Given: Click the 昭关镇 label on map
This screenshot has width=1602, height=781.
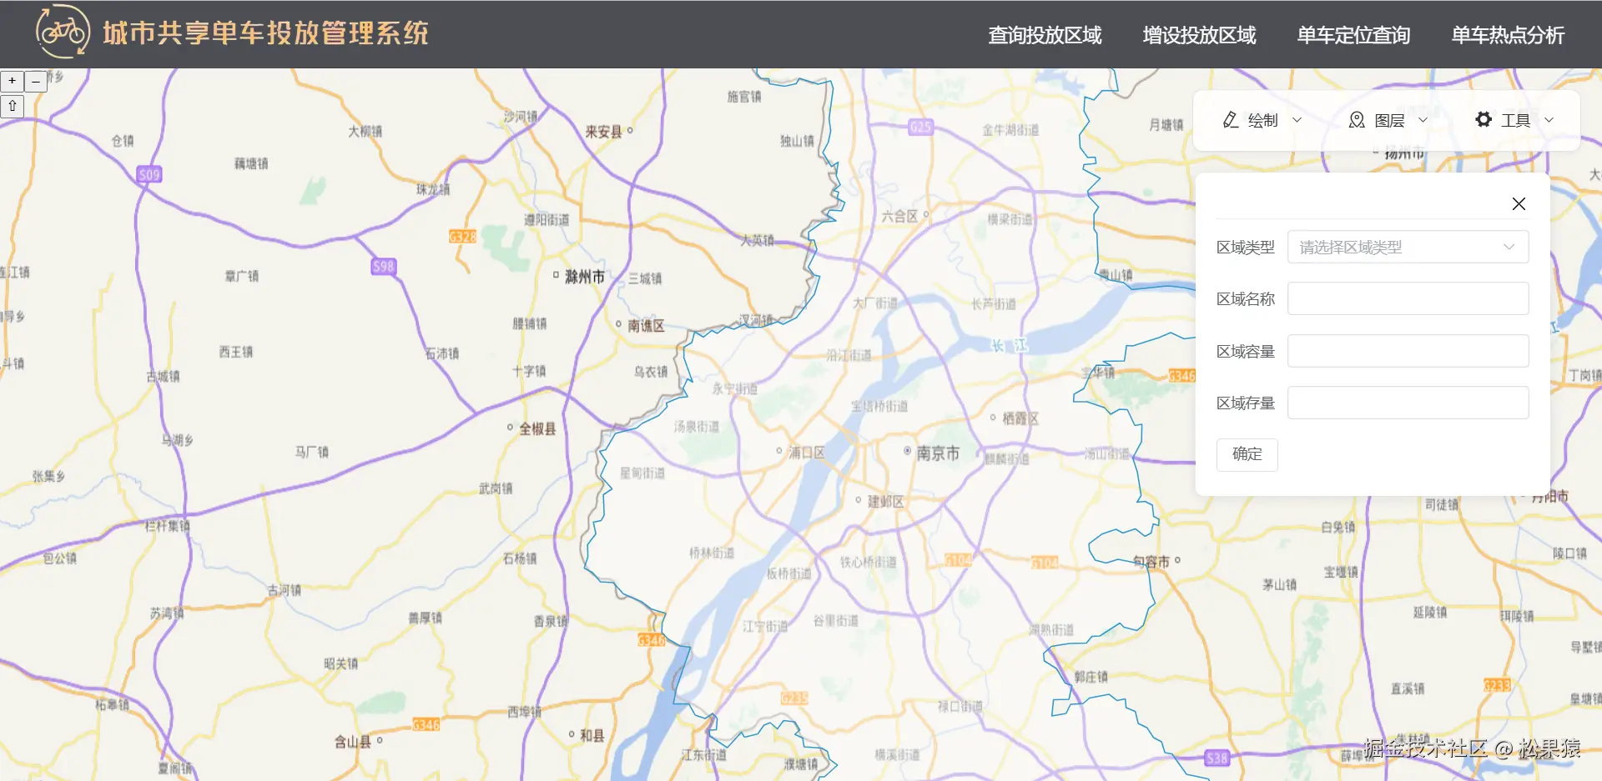Looking at the screenshot, I should pos(340,663).
